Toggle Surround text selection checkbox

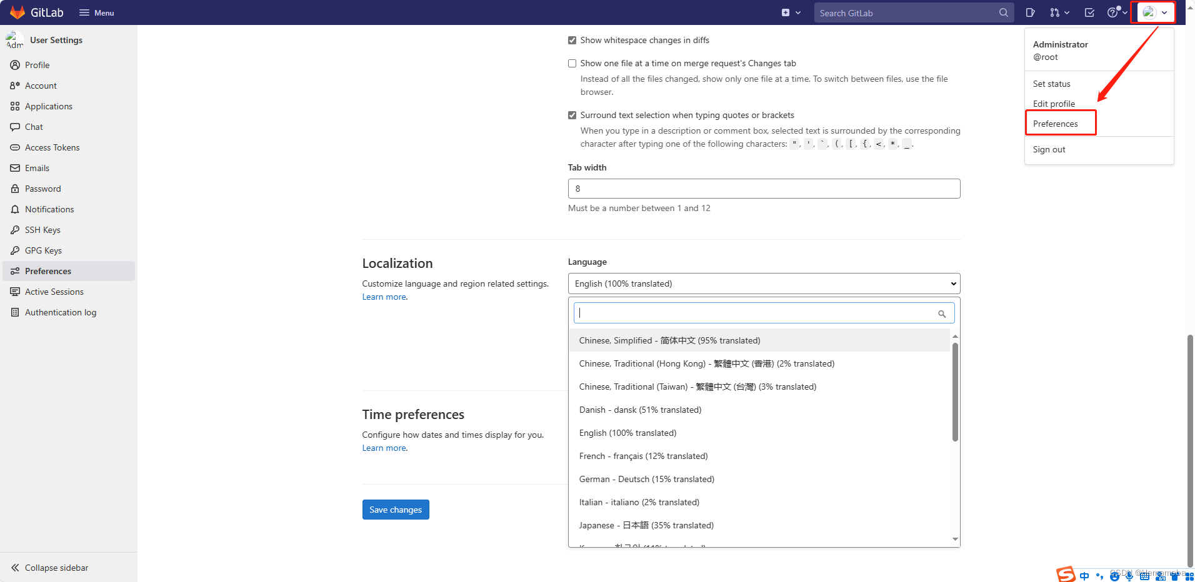pos(572,116)
